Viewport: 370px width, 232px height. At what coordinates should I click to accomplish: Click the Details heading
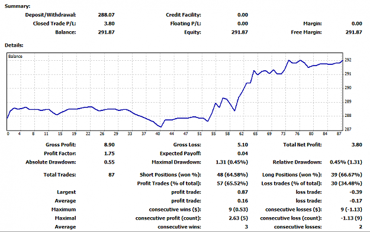pos(14,45)
